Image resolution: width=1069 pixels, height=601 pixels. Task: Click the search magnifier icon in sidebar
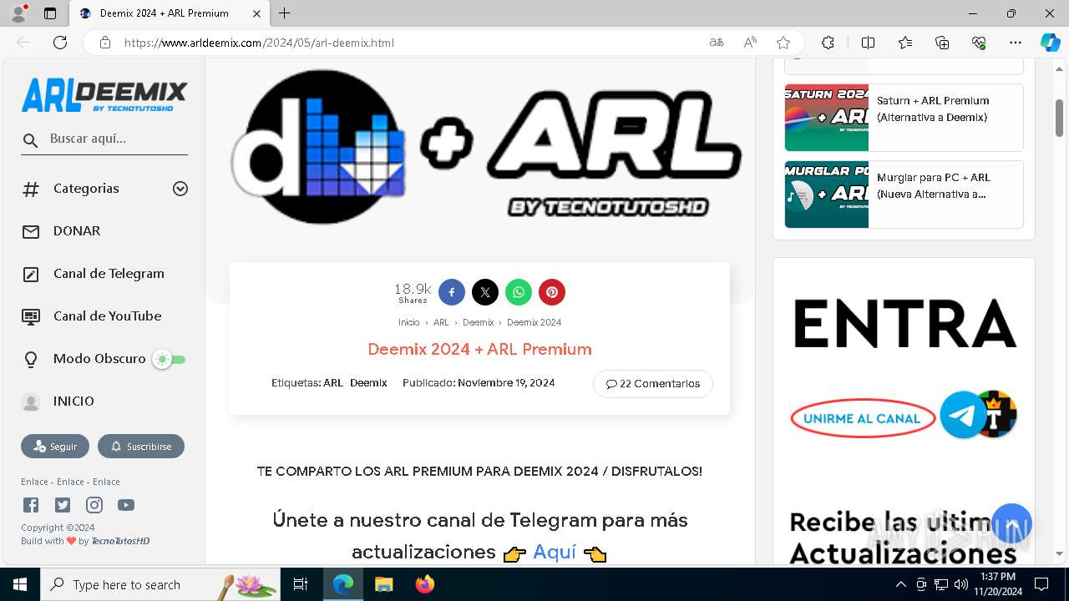31,140
